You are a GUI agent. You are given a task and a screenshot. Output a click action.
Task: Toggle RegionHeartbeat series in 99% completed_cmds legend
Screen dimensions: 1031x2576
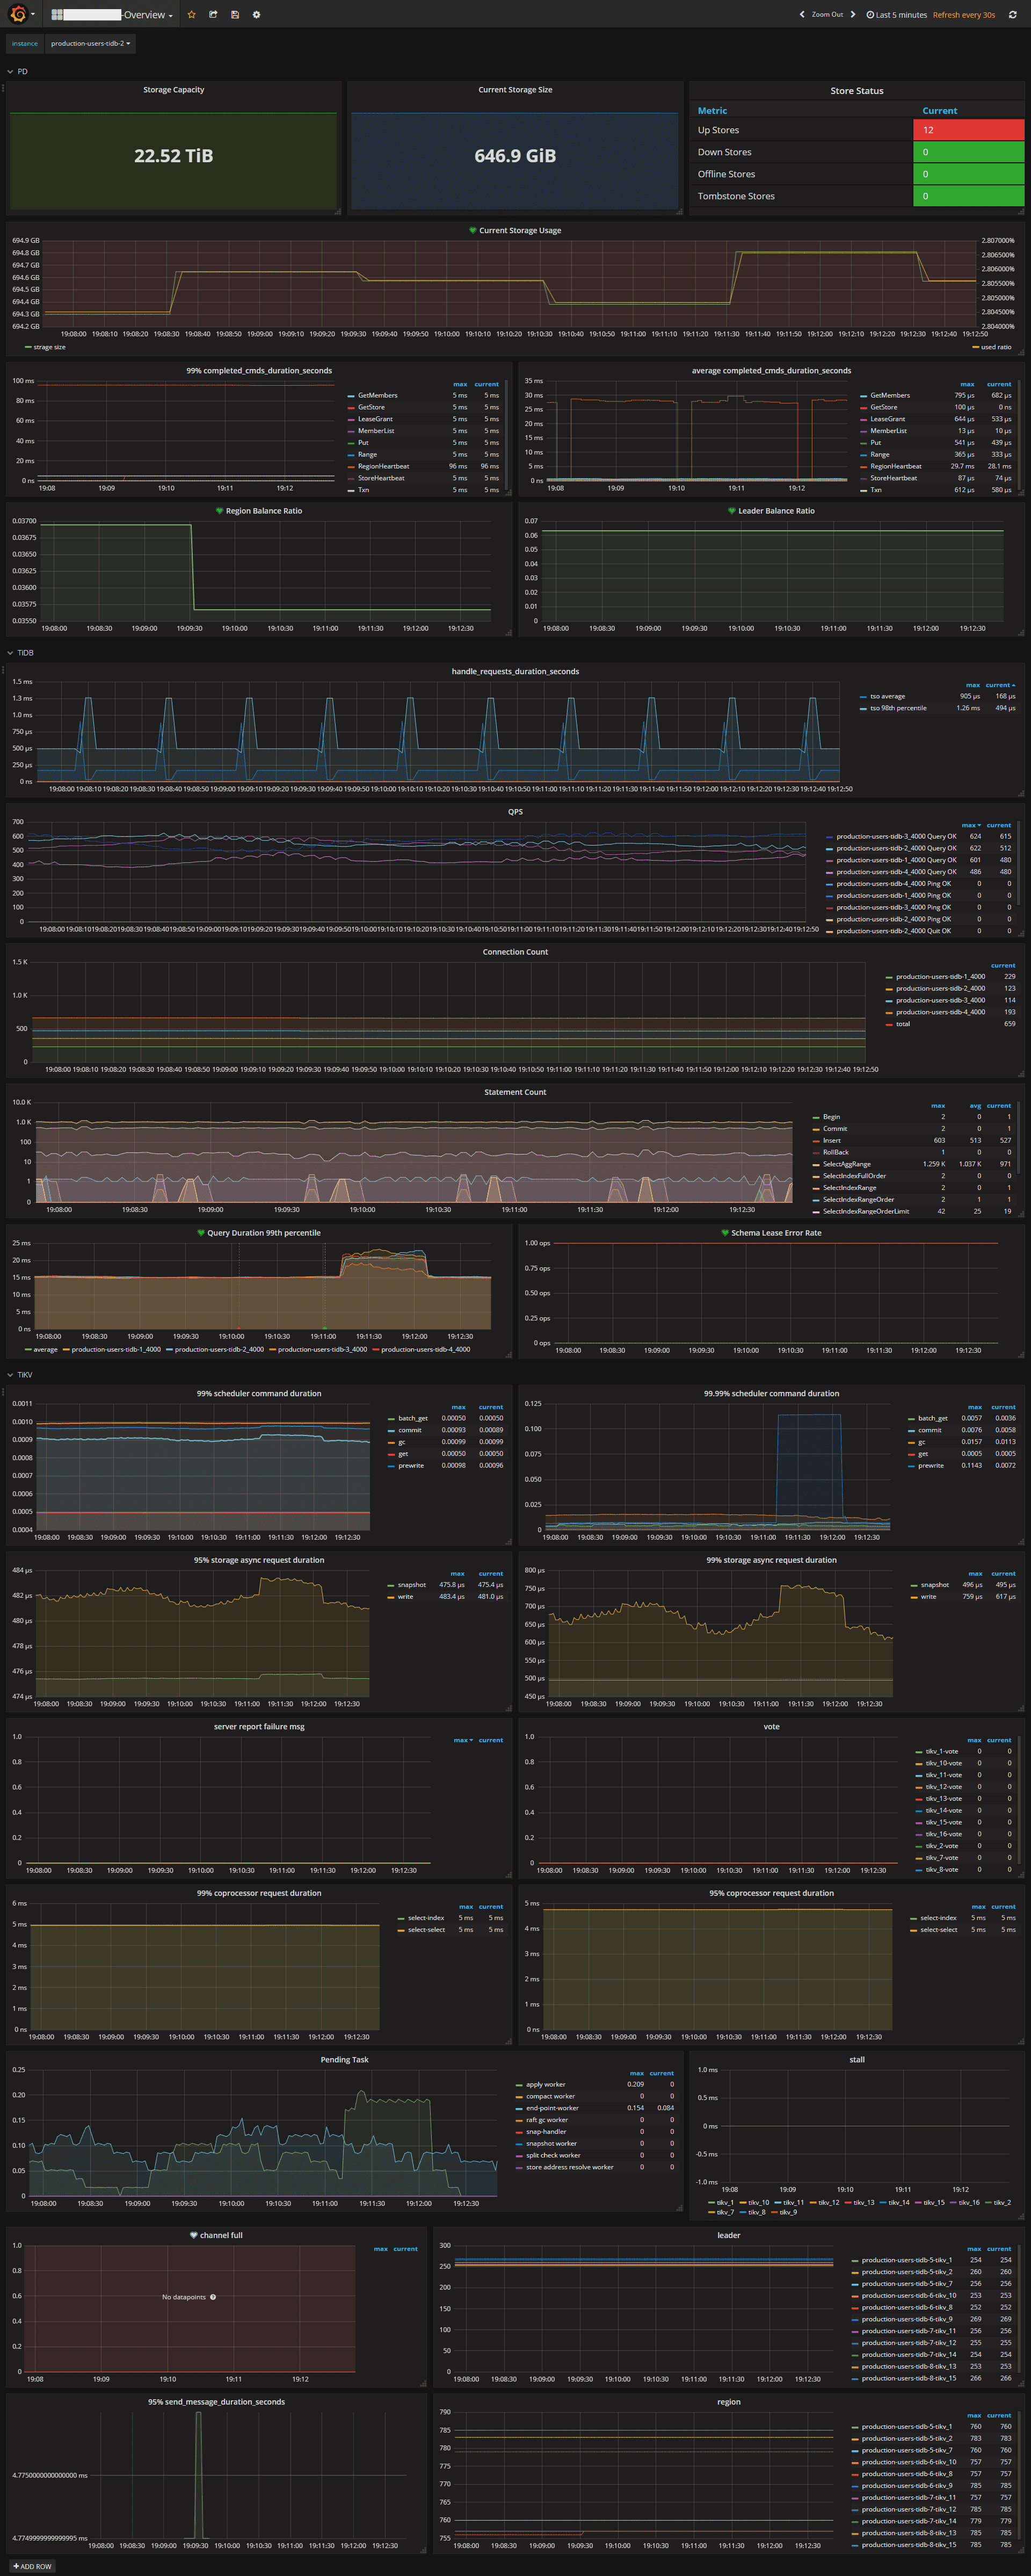[384, 466]
